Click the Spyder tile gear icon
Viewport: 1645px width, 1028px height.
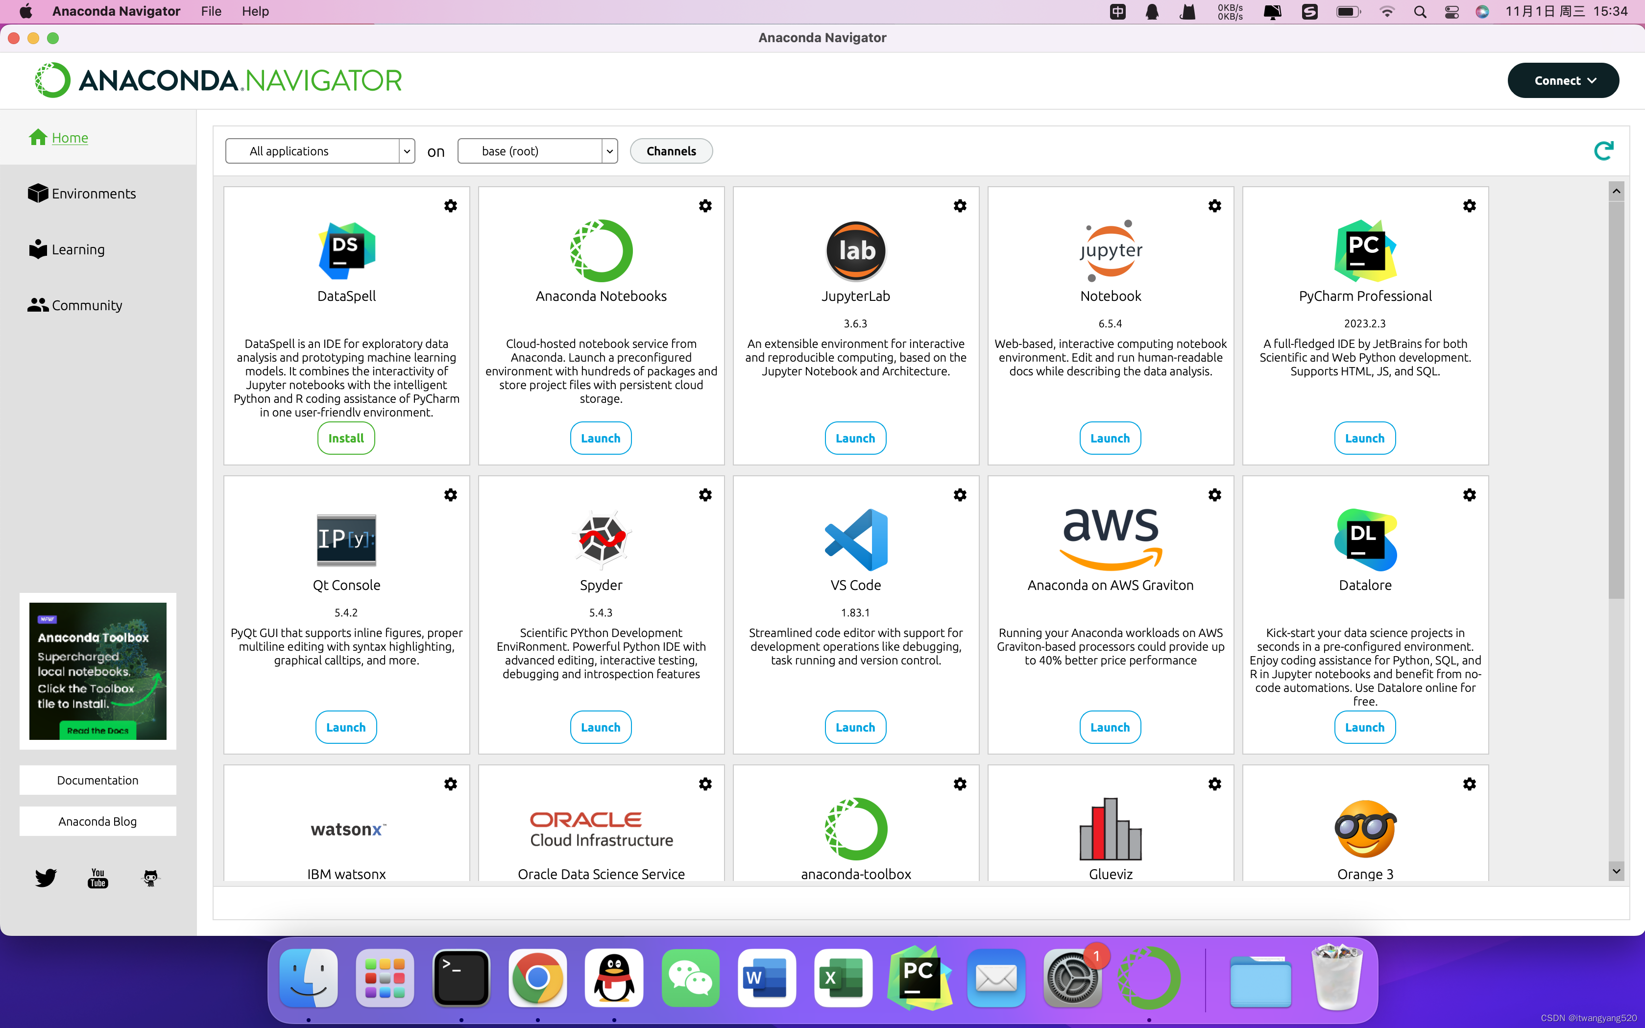pos(705,495)
